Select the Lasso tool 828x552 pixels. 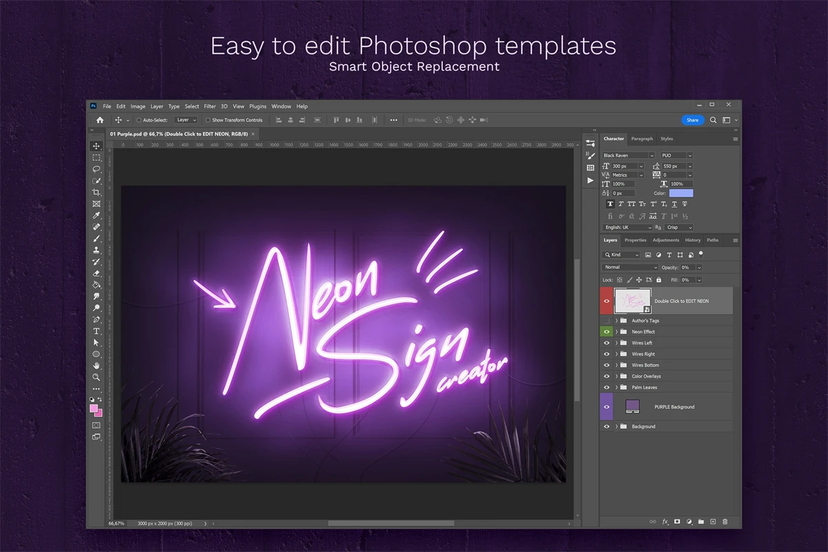97,169
